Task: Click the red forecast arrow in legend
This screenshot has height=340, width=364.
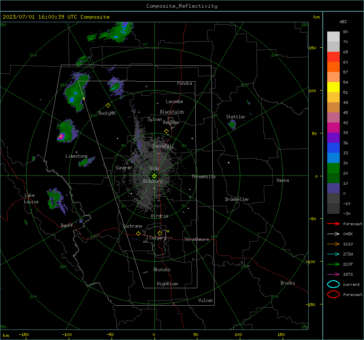Action: pos(333,224)
